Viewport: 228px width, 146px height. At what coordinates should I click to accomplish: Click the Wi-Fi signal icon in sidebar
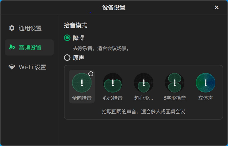tap(12, 67)
